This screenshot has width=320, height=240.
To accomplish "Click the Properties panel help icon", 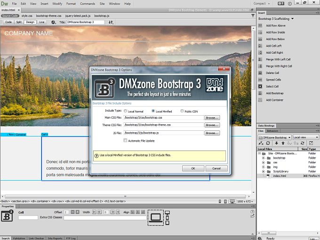I will pyautogui.click(x=252, y=212).
